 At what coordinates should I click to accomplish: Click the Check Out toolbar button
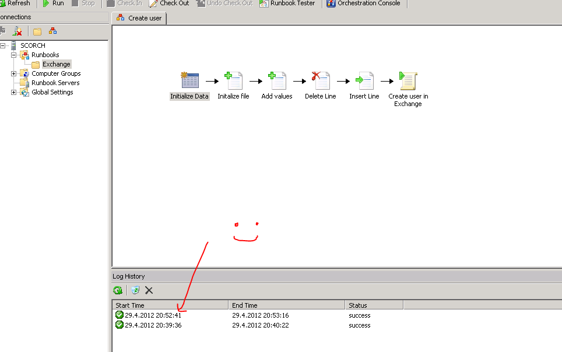(x=170, y=3)
